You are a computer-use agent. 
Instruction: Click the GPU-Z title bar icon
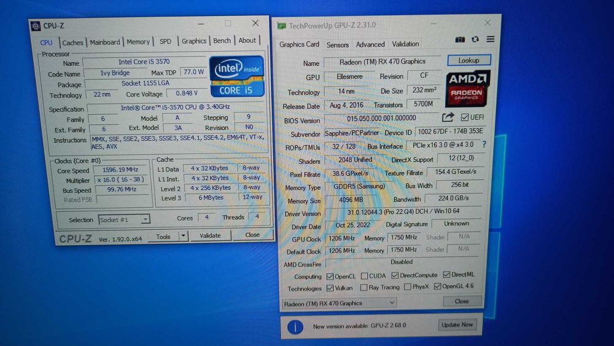pos(282,26)
